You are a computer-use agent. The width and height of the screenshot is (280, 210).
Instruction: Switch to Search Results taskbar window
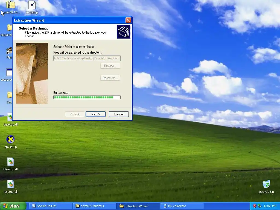pyautogui.click(x=51, y=206)
